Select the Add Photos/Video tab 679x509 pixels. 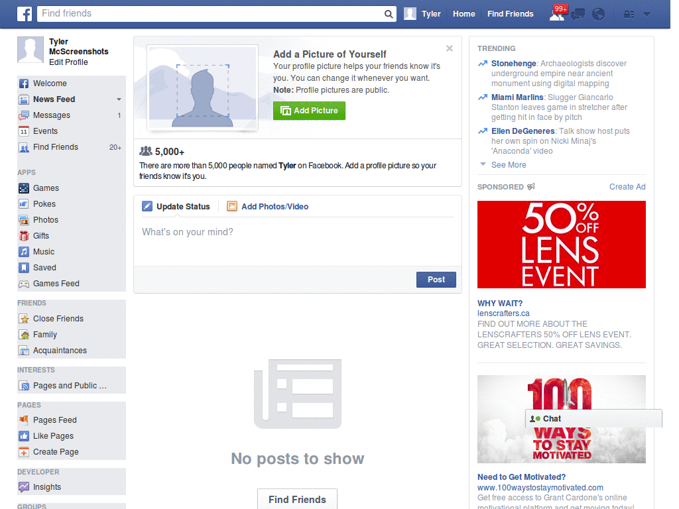point(268,207)
